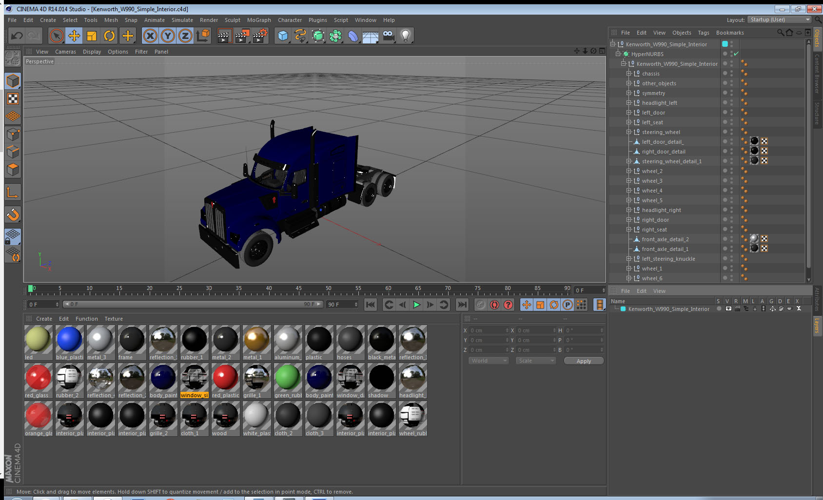Open the Simulate menu
Screen dimensions: 823x500
point(182,20)
